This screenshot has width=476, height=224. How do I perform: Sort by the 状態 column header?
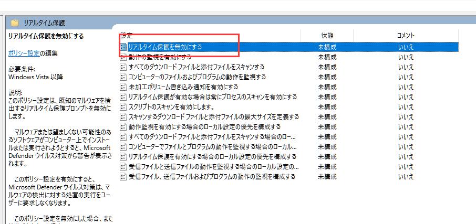(x=327, y=36)
